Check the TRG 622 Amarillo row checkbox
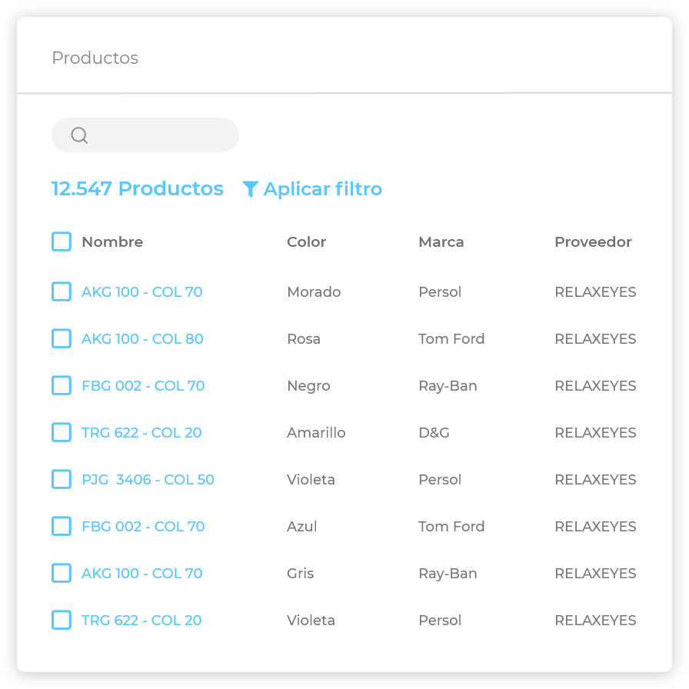 [x=62, y=432]
